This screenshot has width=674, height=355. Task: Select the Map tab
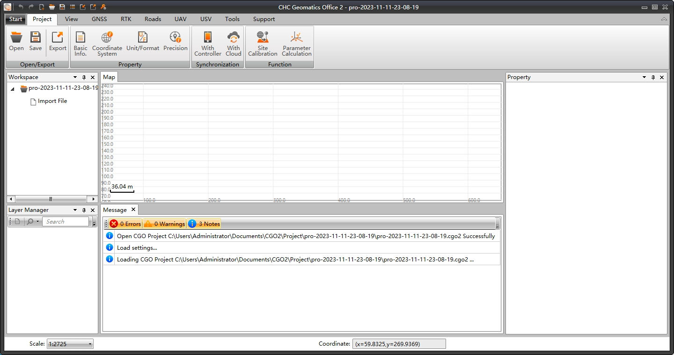[109, 77]
